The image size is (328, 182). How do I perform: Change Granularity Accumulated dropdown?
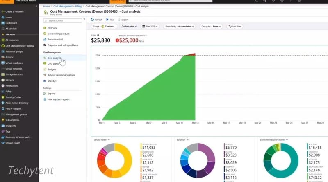pyautogui.click(x=179, y=27)
